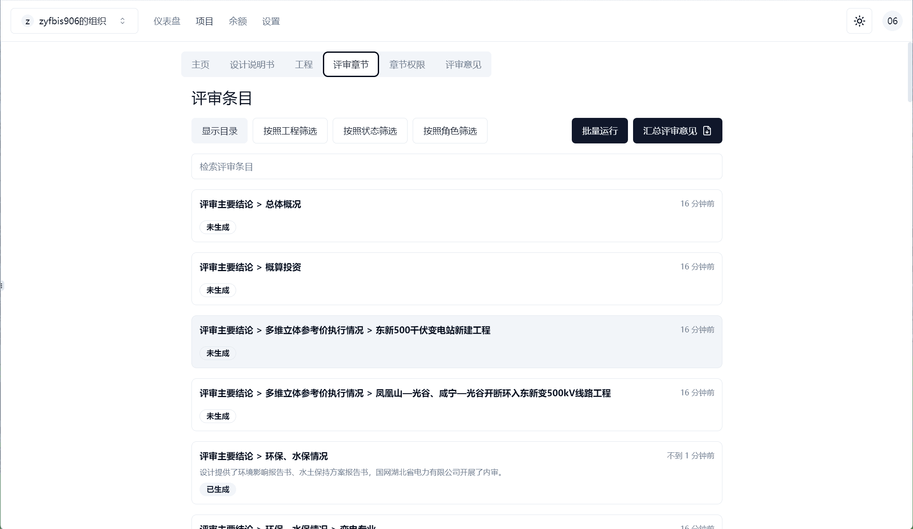Open the 凤凰山—光谷、咸宁—光谷开断环入东新变500kV线路工程 item

[x=457, y=405]
